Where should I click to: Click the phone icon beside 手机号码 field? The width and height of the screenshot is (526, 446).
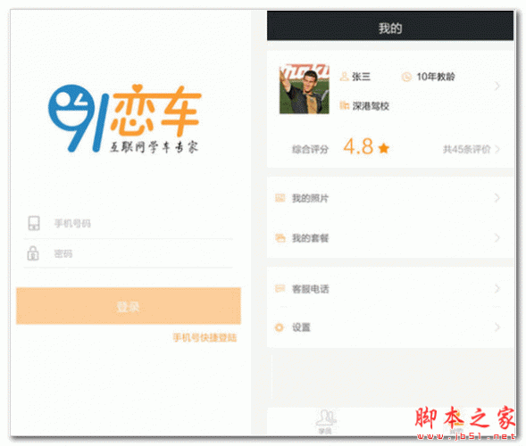click(34, 223)
